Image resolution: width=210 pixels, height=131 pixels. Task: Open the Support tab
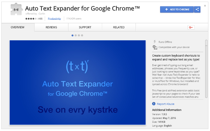(85, 27)
